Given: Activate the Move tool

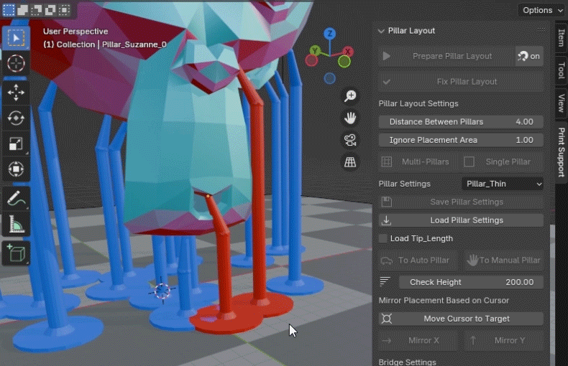Looking at the screenshot, I should coord(16,92).
